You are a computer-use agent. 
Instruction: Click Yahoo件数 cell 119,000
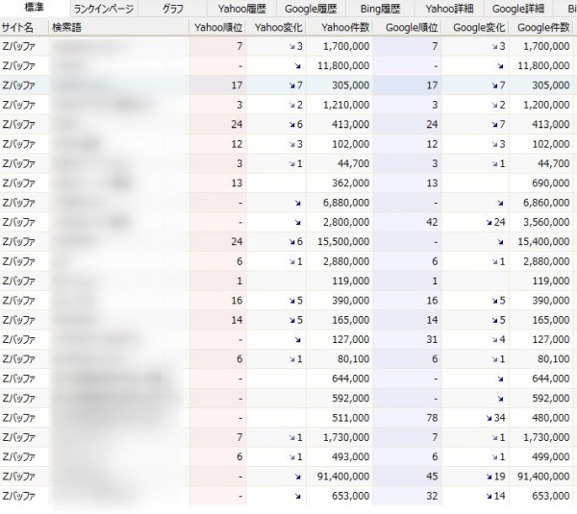point(339,281)
